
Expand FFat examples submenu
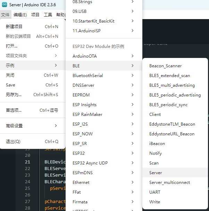pyautogui.click(x=104, y=192)
